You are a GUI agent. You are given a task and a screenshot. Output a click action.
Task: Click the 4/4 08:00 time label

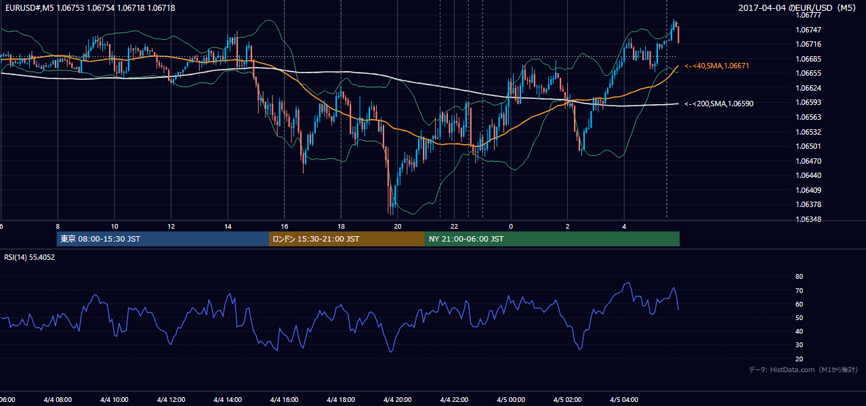click(58, 400)
